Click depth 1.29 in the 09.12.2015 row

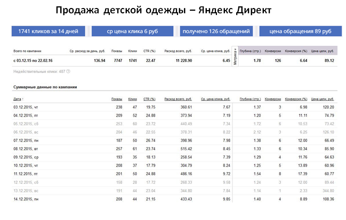pyautogui.click(x=257, y=157)
